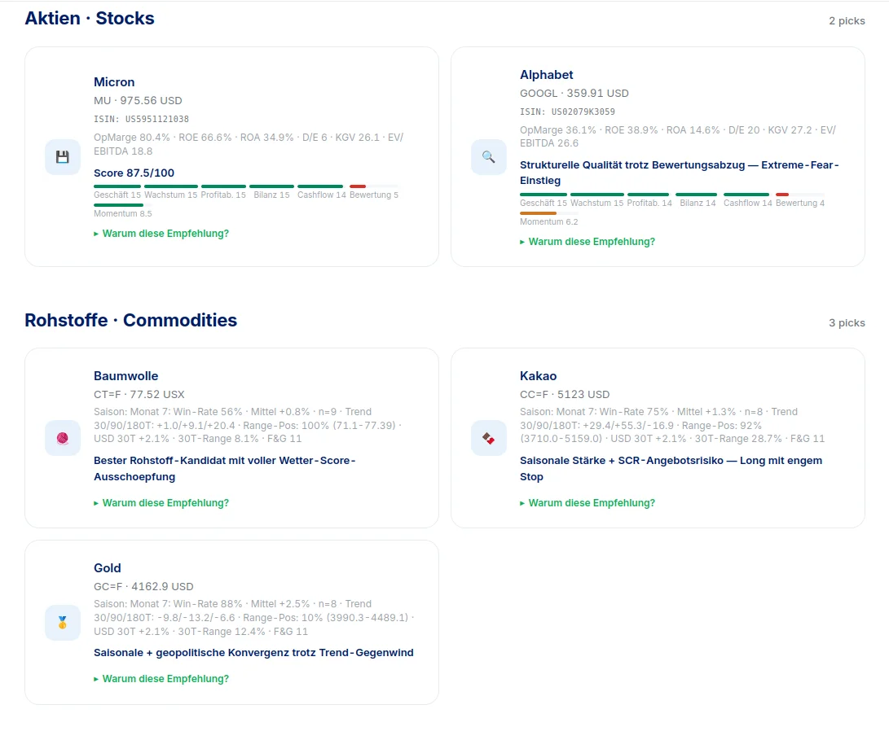The width and height of the screenshot is (889, 740).
Task: Click Micron's Geschäft 15 score bar
Action: (117, 186)
